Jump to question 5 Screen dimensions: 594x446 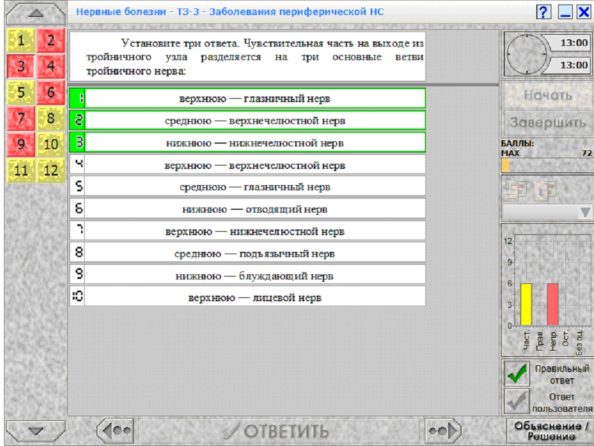(21, 92)
